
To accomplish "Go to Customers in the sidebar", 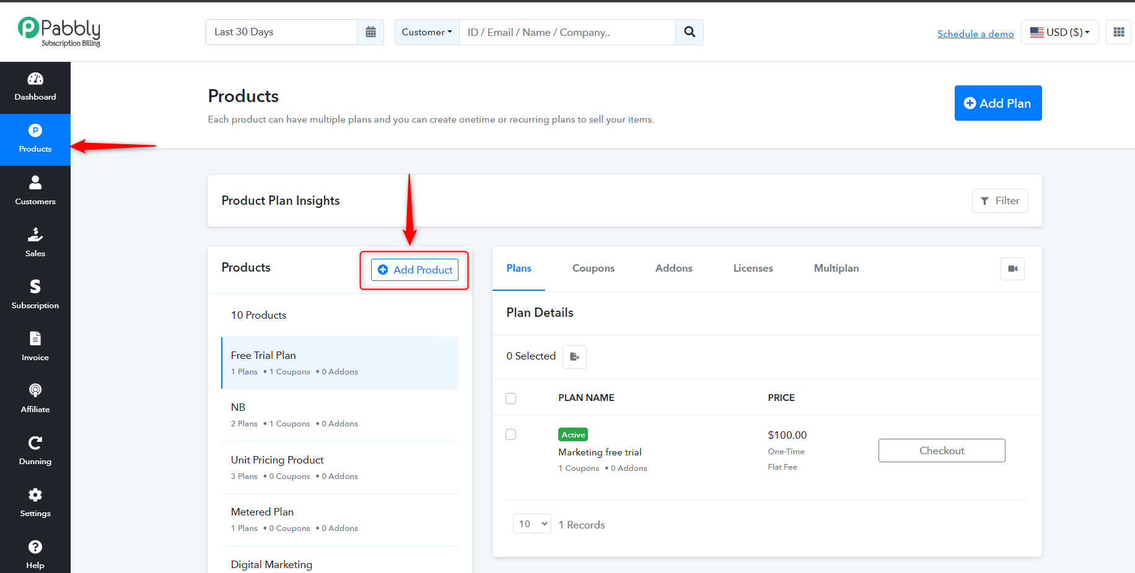I will pos(35,191).
